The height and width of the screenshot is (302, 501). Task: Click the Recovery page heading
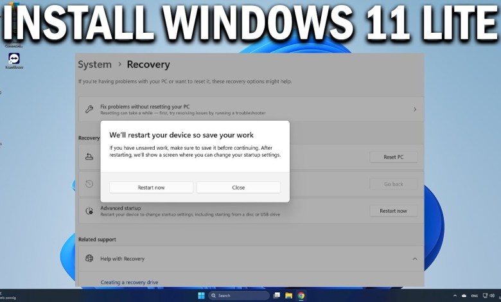point(148,64)
